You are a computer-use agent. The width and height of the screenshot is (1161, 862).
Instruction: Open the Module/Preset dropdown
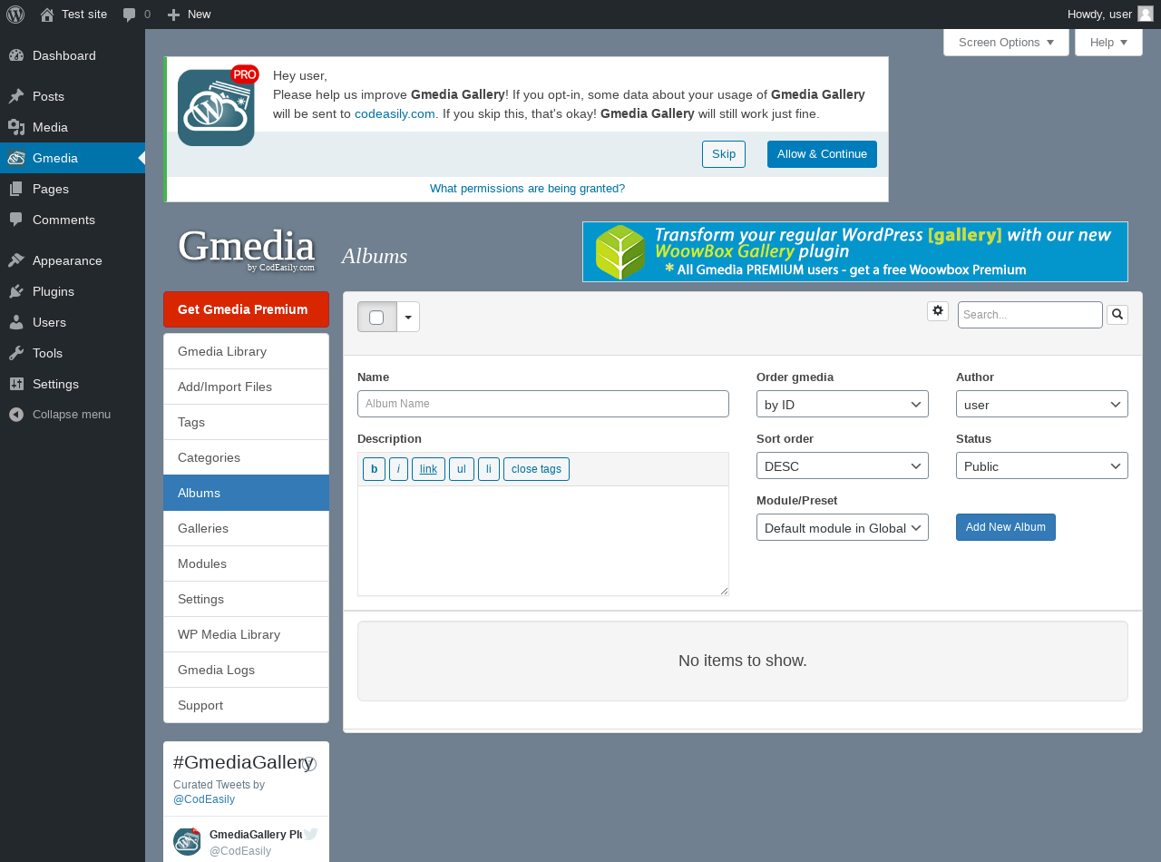[x=843, y=527]
